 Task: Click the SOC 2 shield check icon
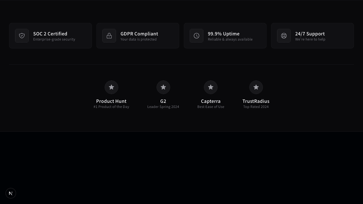pyautogui.click(x=22, y=36)
